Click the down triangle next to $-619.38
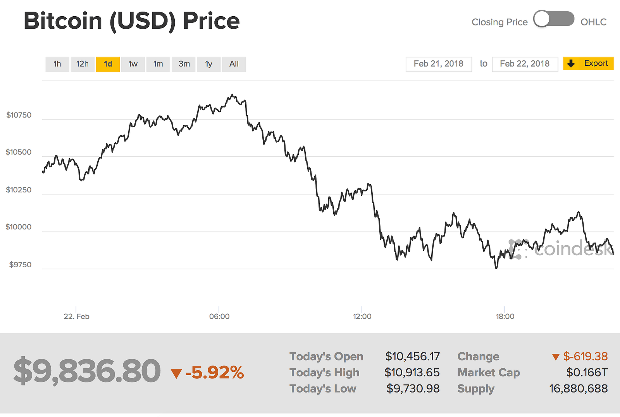Image resolution: width=620 pixels, height=417 pixels. [556, 357]
